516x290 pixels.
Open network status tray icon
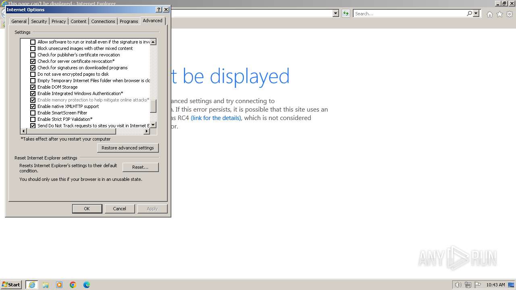coord(468,285)
